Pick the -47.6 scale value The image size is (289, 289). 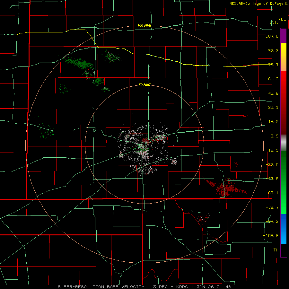coord(272,179)
